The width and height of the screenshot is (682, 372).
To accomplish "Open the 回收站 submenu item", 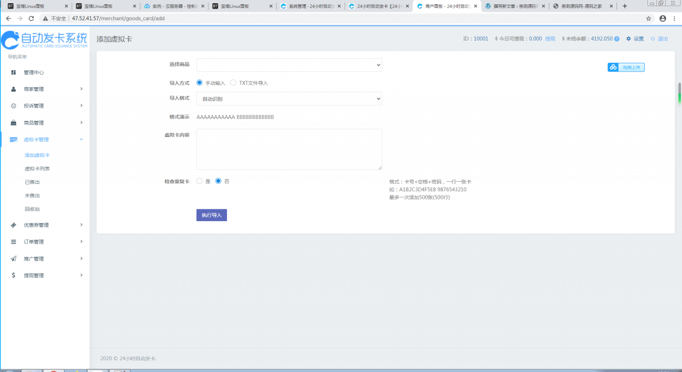I will [32, 209].
